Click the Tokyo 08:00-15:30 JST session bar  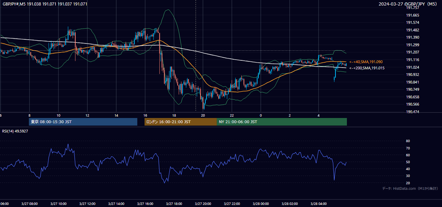click(83, 122)
